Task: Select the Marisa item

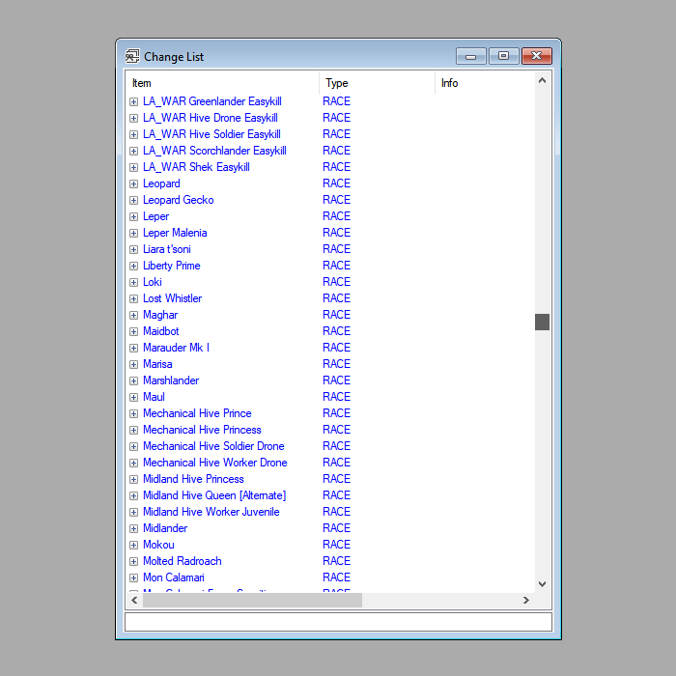Action: 157,364
